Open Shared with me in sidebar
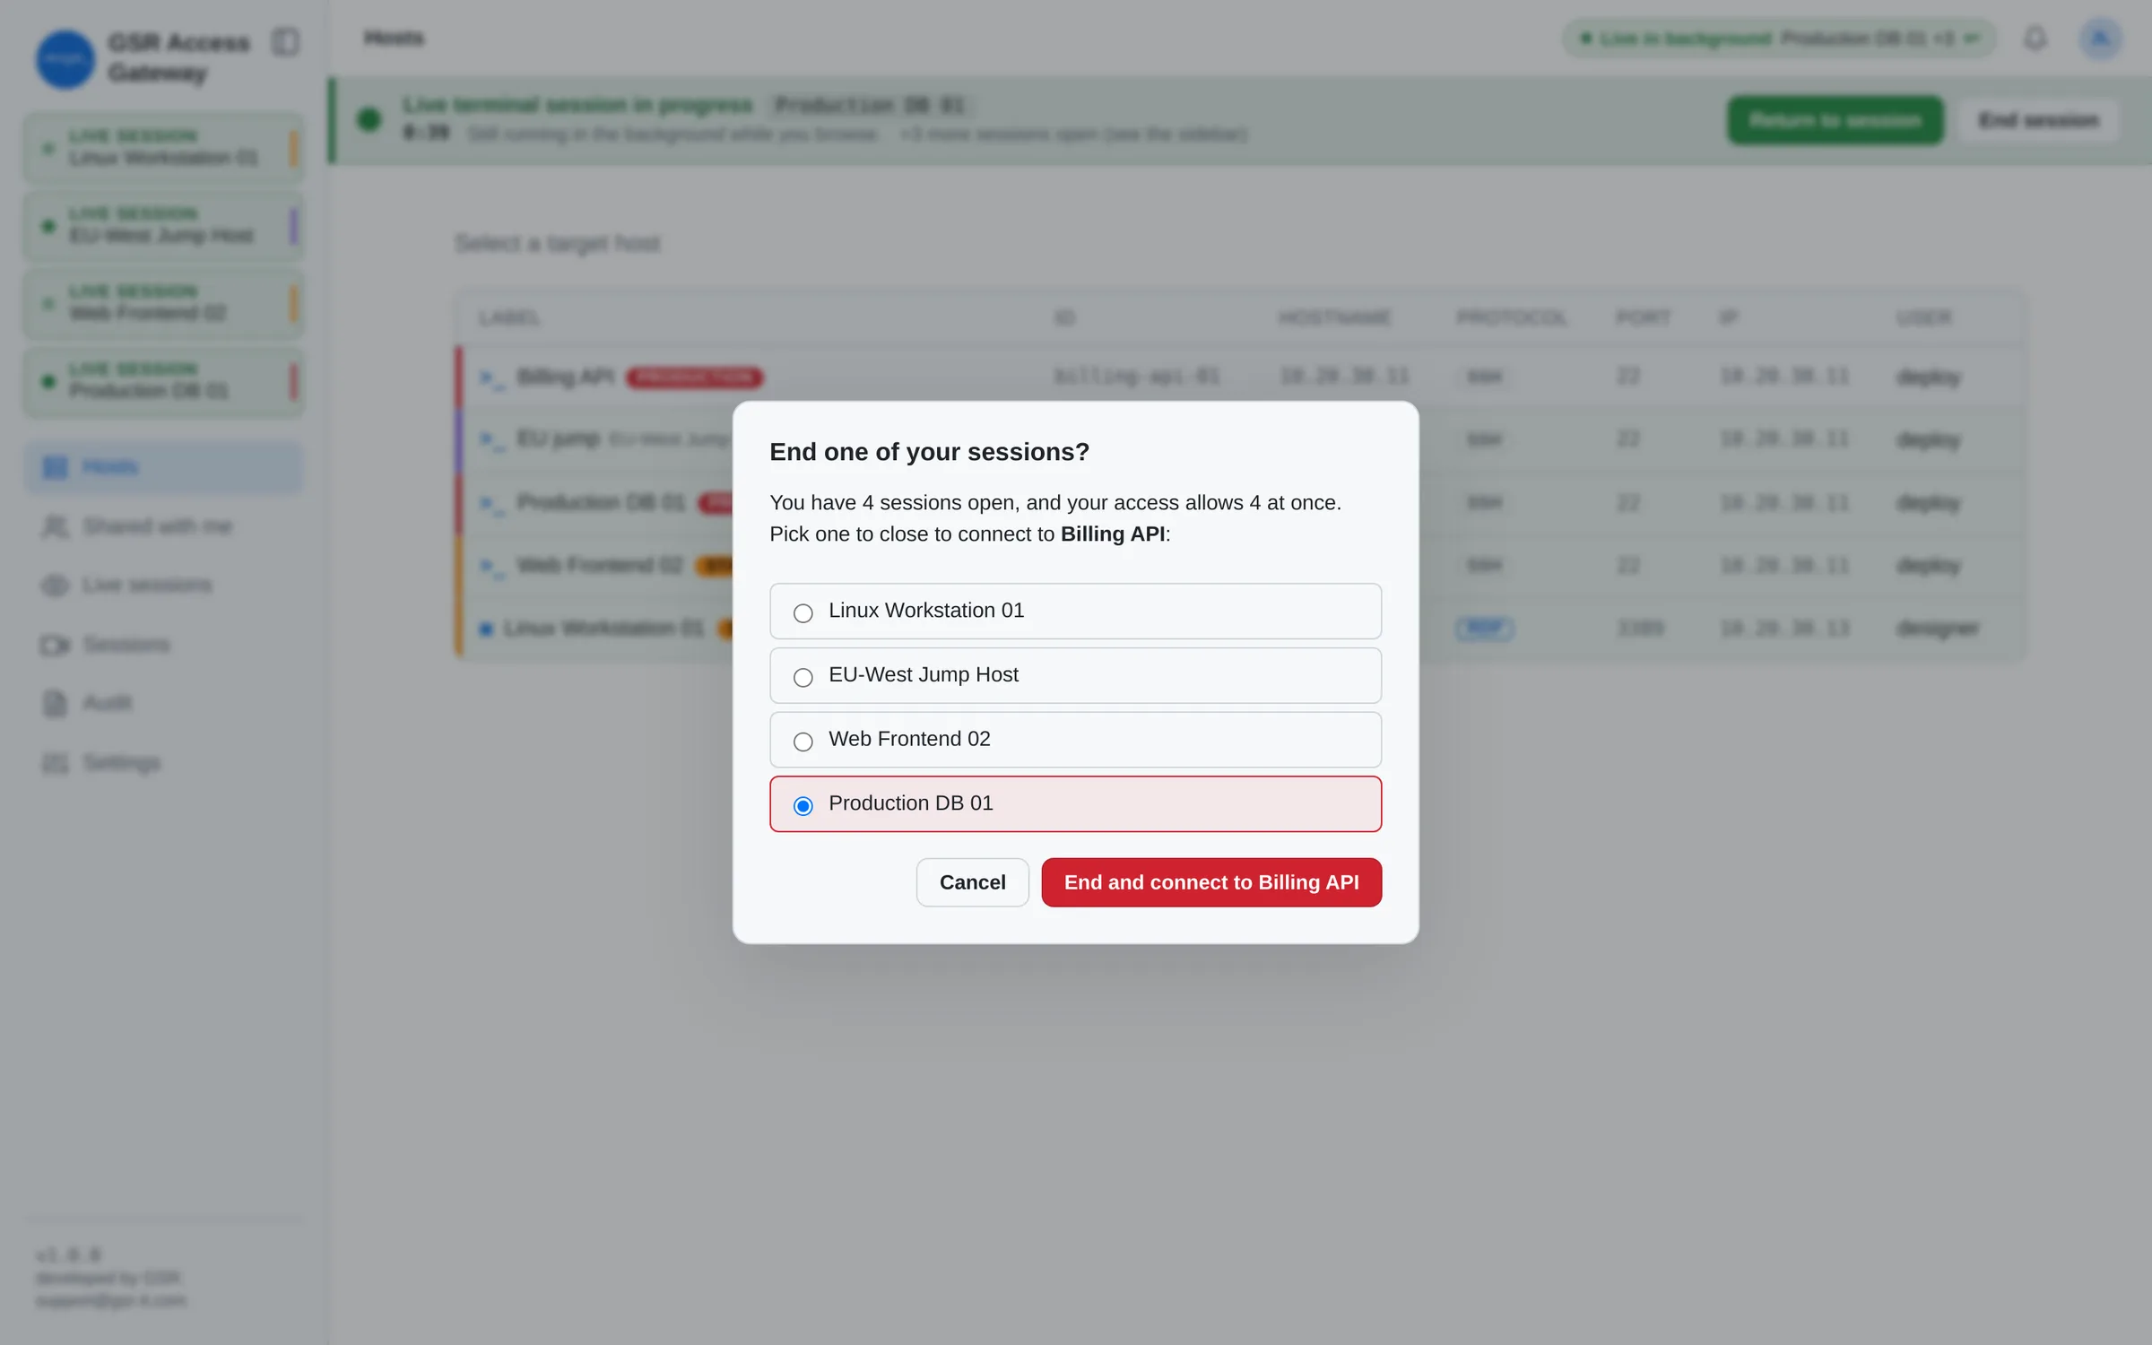The height and width of the screenshot is (1345, 2152). coord(163,526)
